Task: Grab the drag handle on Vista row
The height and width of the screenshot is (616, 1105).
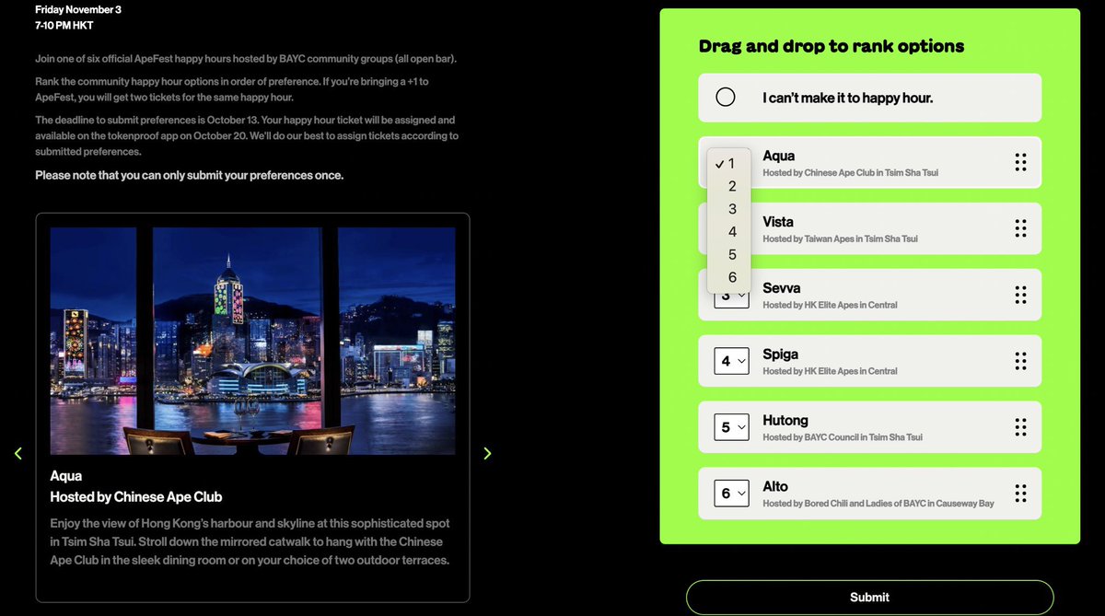Action: pos(1020,228)
